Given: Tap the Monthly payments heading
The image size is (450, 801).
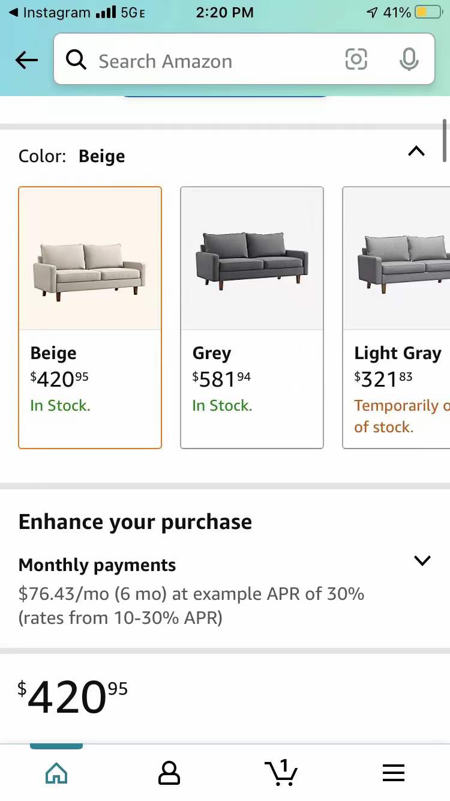Looking at the screenshot, I should [97, 565].
